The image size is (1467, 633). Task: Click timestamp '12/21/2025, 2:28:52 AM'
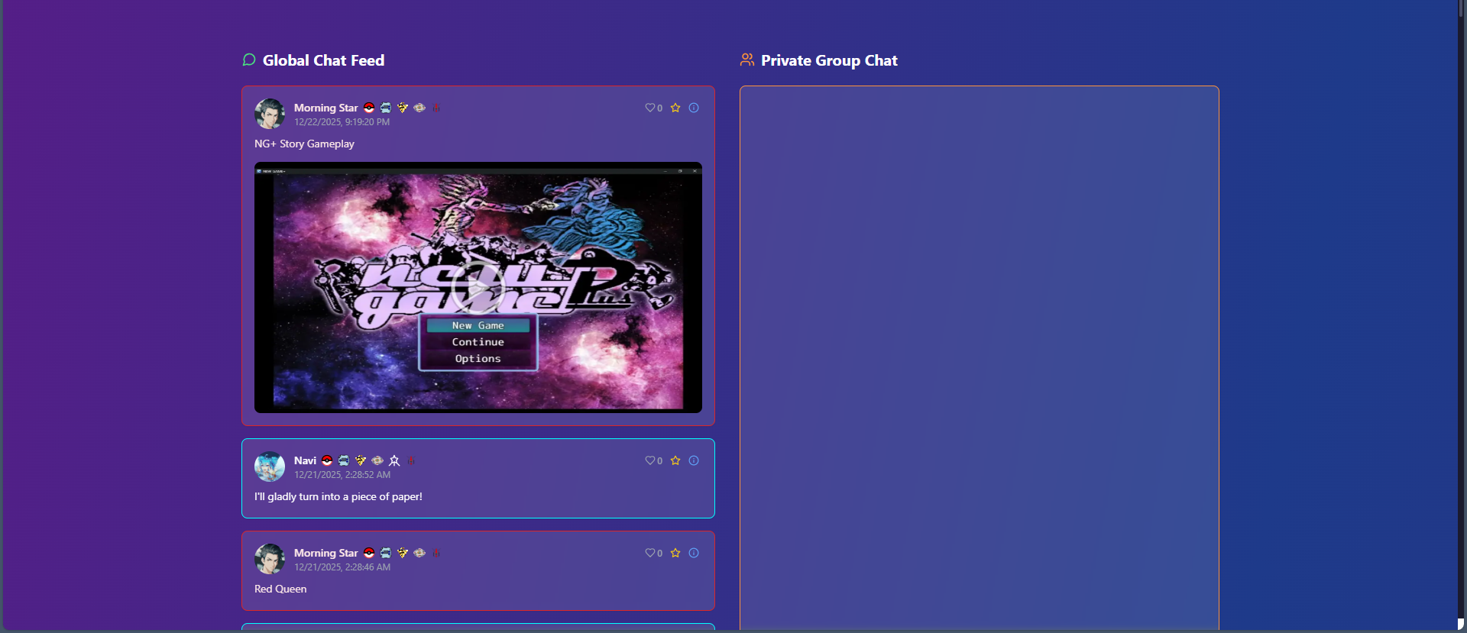(x=342, y=475)
